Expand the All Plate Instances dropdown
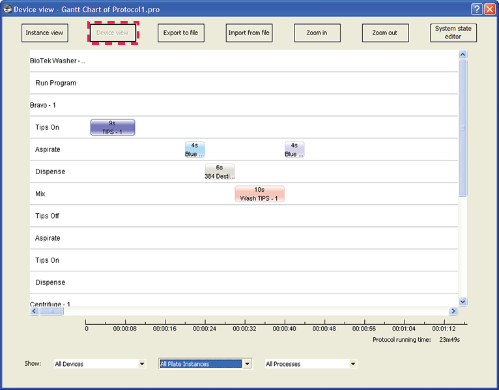Viewport: 499px width, 390px height. [x=247, y=364]
